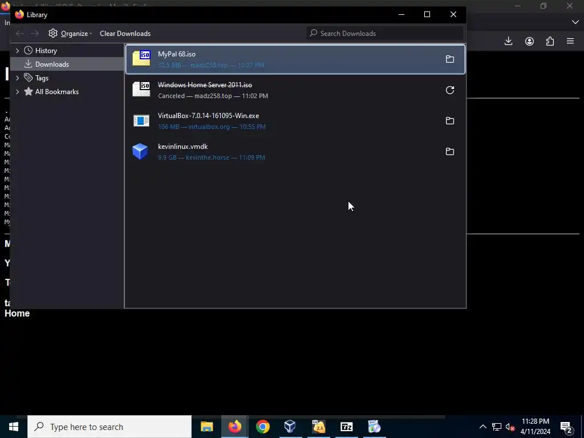The height and width of the screenshot is (438, 584).
Task: Expand the Tags tree node
Action: pos(17,78)
